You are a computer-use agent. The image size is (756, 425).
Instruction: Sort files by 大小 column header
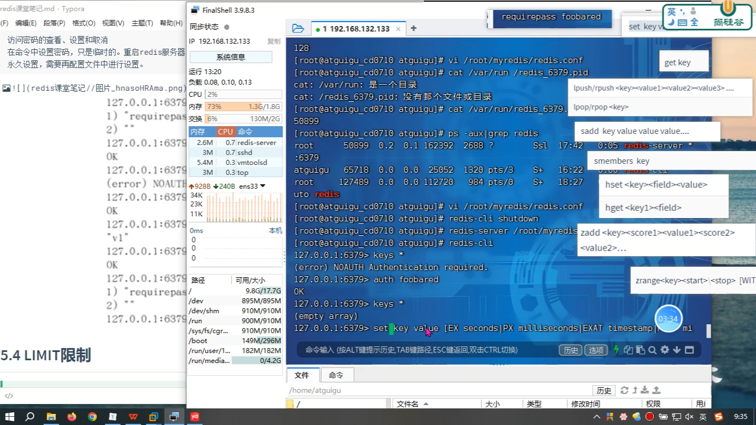(x=502, y=404)
